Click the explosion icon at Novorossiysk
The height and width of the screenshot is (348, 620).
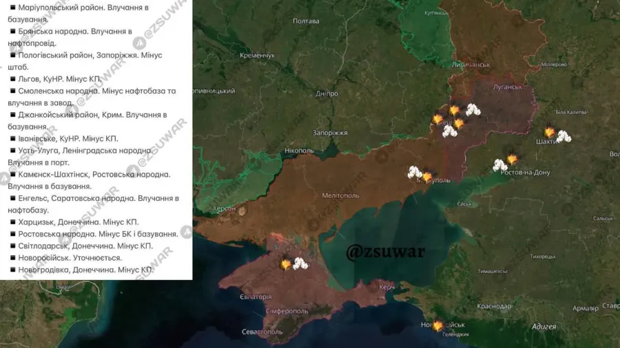click(437, 325)
